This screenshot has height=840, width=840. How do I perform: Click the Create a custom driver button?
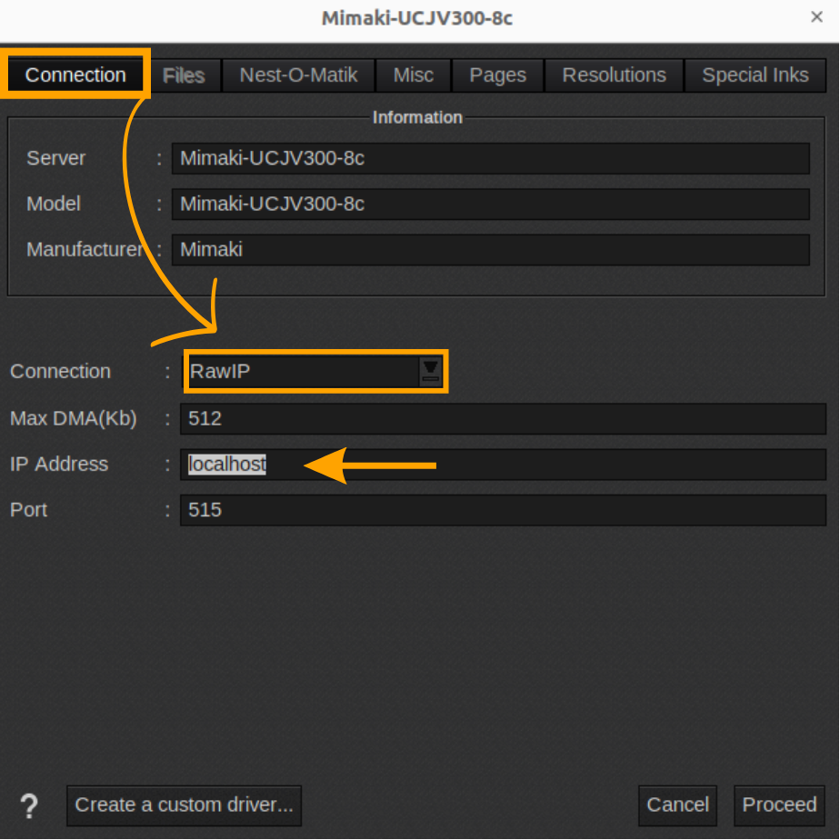click(x=184, y=805)
